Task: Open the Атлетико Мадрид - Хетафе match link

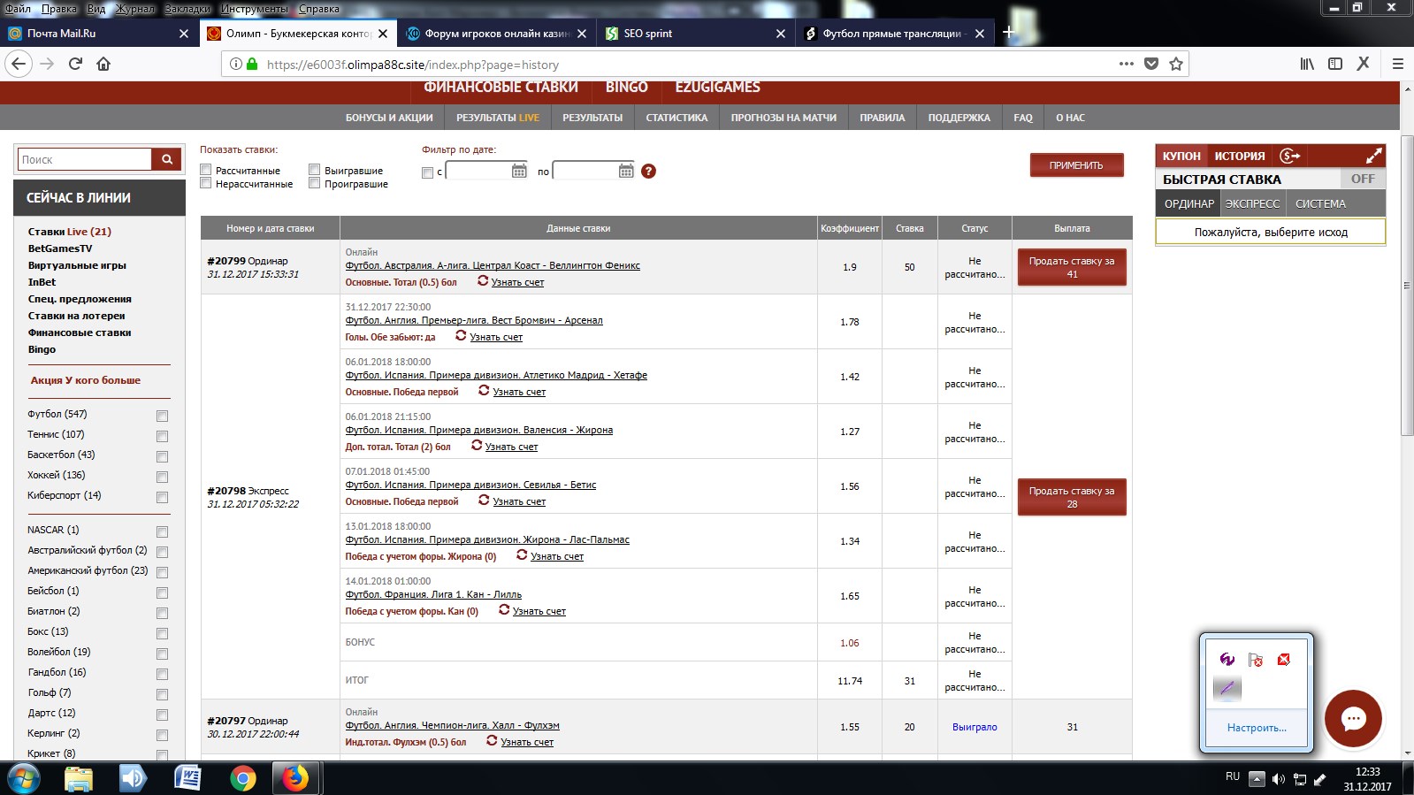Action: click(x=496, y=375)
